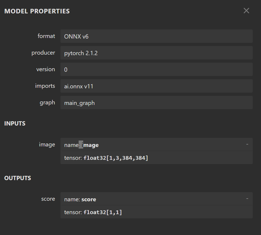261x235 pixels.
Task: Click the MODEL PROPERTIES title
Action: 37,11
